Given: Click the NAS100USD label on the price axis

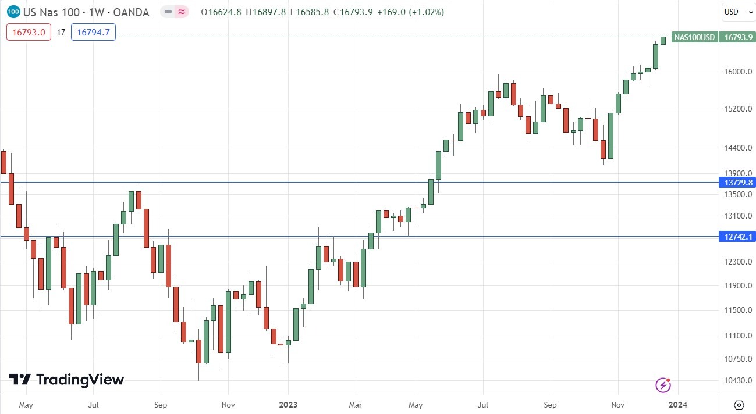Looking at the screenshot, I should click(694, 37).
